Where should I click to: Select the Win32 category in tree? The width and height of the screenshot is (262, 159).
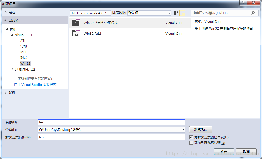tap(25, 64)
